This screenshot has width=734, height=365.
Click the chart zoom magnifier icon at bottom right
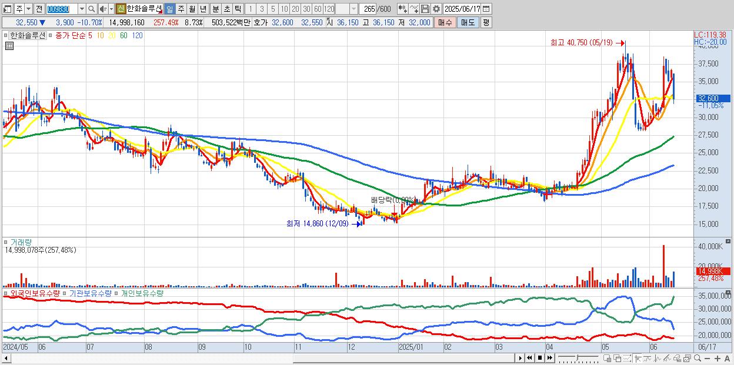698,358
